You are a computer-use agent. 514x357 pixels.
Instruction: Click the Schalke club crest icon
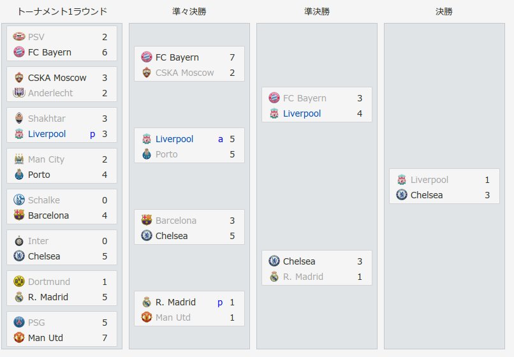pyautogui.click(x=19, y=200)
